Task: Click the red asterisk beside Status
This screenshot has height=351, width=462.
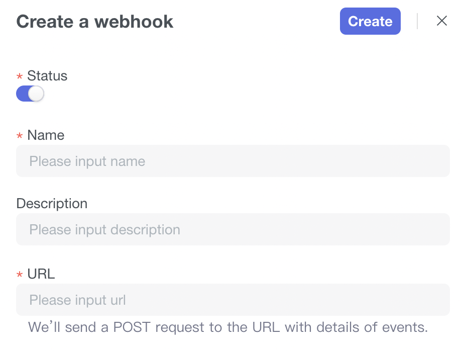Action: tap(20, 77)
